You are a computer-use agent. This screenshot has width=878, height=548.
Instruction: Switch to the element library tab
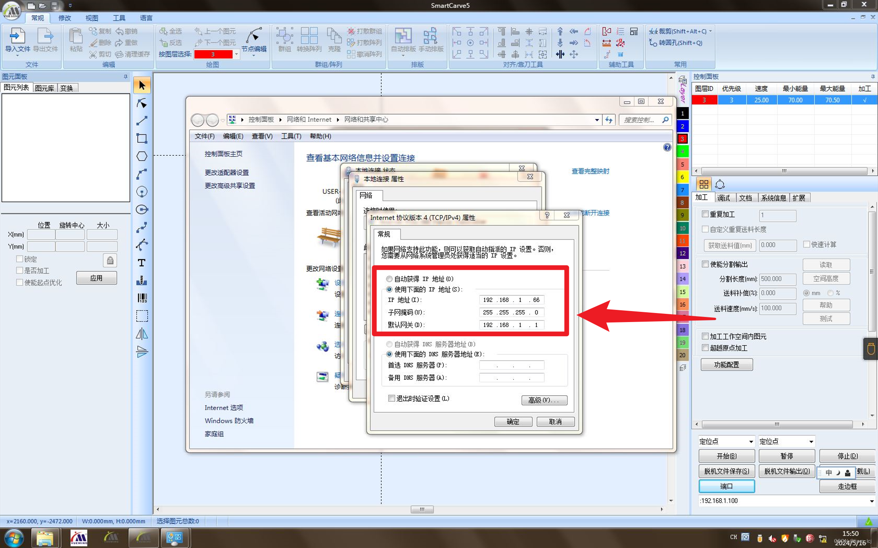[44, 88]
